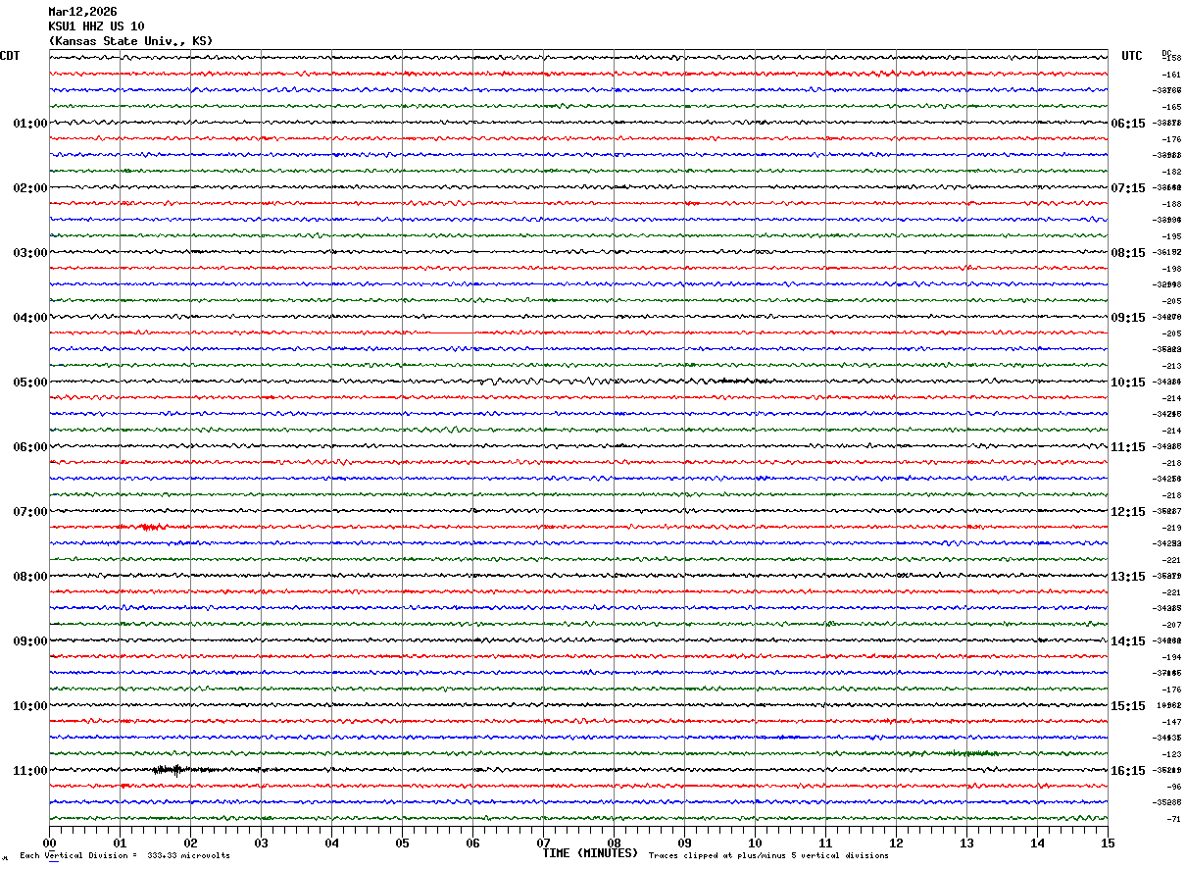Click the 06:15 UTC time label

(1127, 124)
